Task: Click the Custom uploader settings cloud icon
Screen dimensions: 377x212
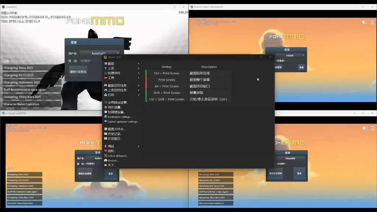Action: tap(106, 121)
